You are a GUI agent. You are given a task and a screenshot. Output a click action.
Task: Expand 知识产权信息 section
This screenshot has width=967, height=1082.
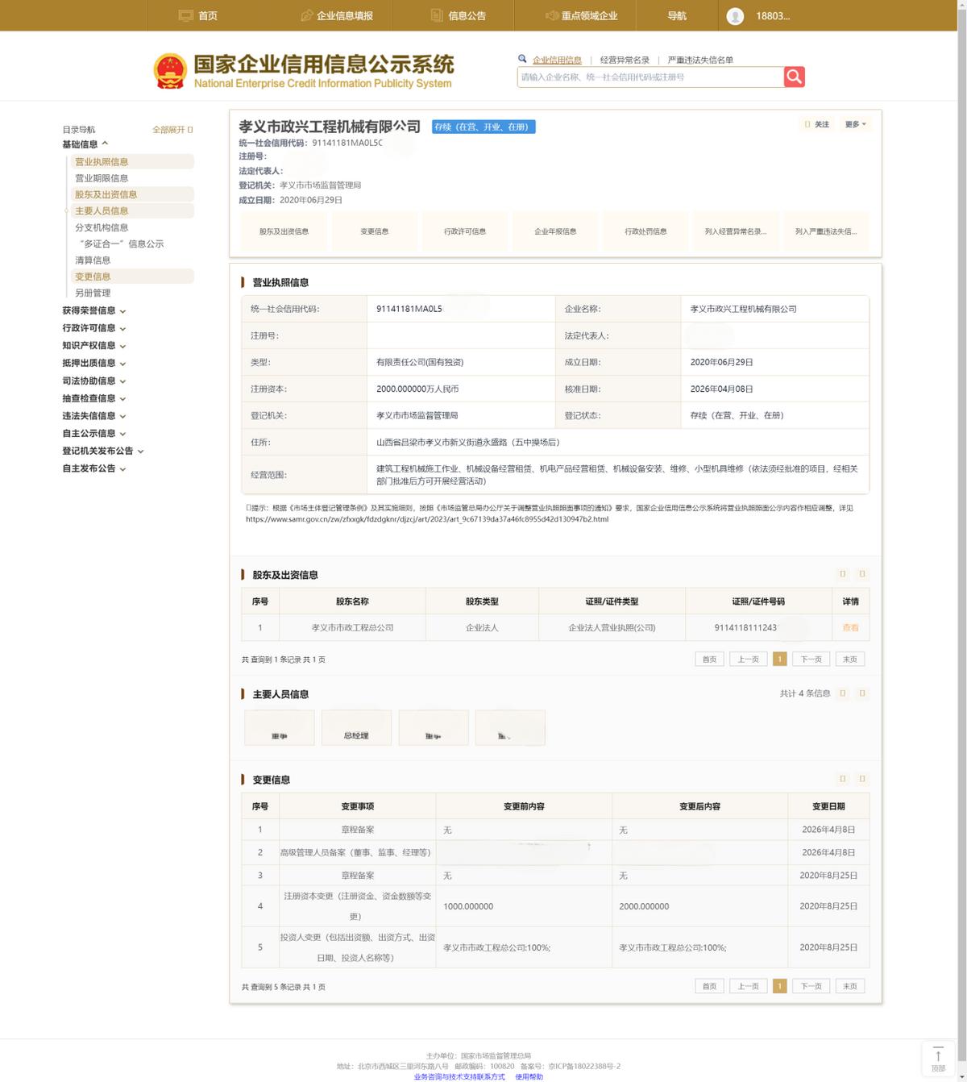[x=94, y=345]
